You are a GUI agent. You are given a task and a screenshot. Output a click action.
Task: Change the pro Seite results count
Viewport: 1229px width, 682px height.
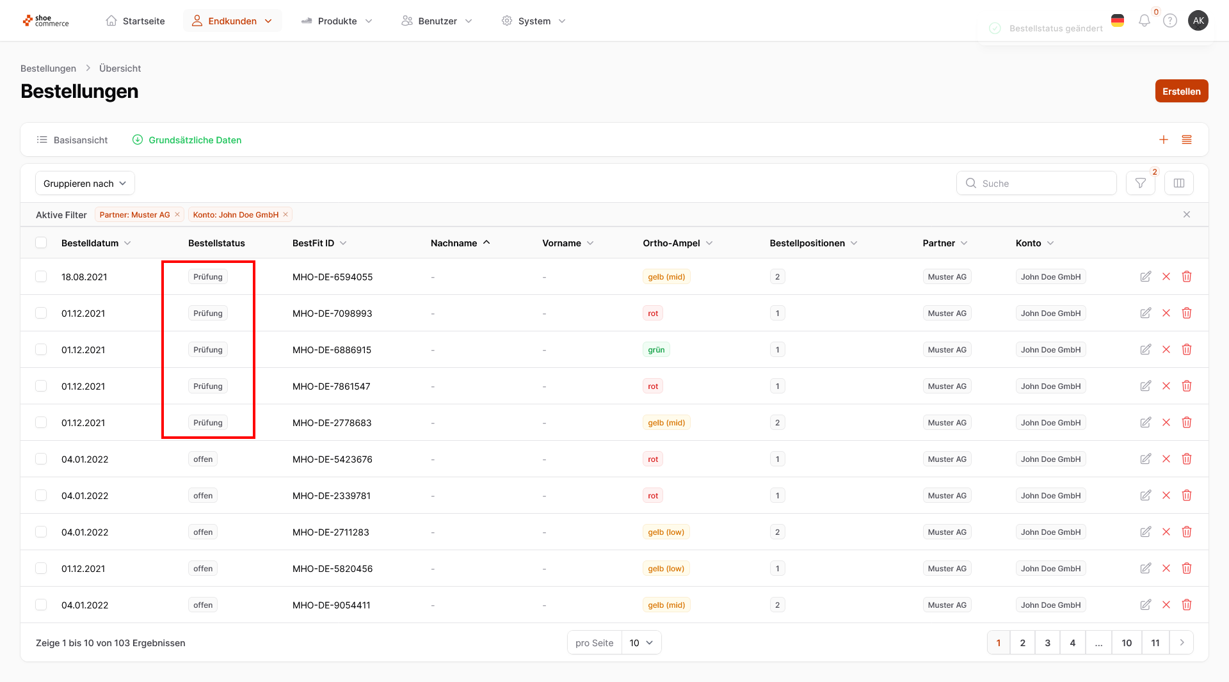pos(640,643)
